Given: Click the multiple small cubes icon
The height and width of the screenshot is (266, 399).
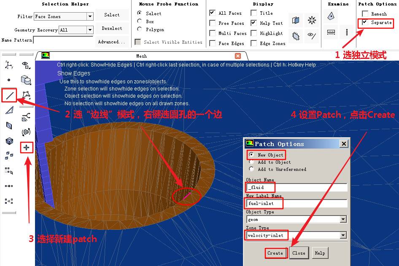Looking at the screenshot, I should [x=9, y=155].
